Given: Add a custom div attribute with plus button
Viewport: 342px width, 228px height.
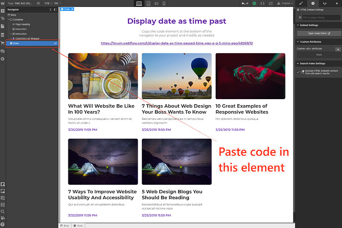Looking at the screenshot, I should [338, 50].
